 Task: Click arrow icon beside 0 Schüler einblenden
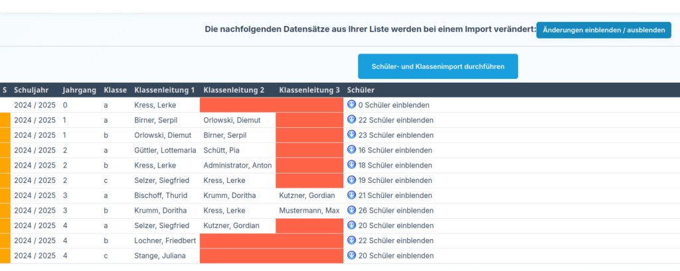[x=352, y=105]
